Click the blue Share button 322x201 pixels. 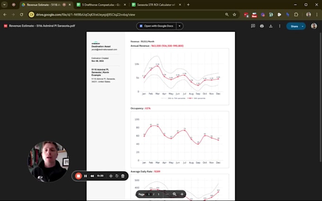coord(294,26)
